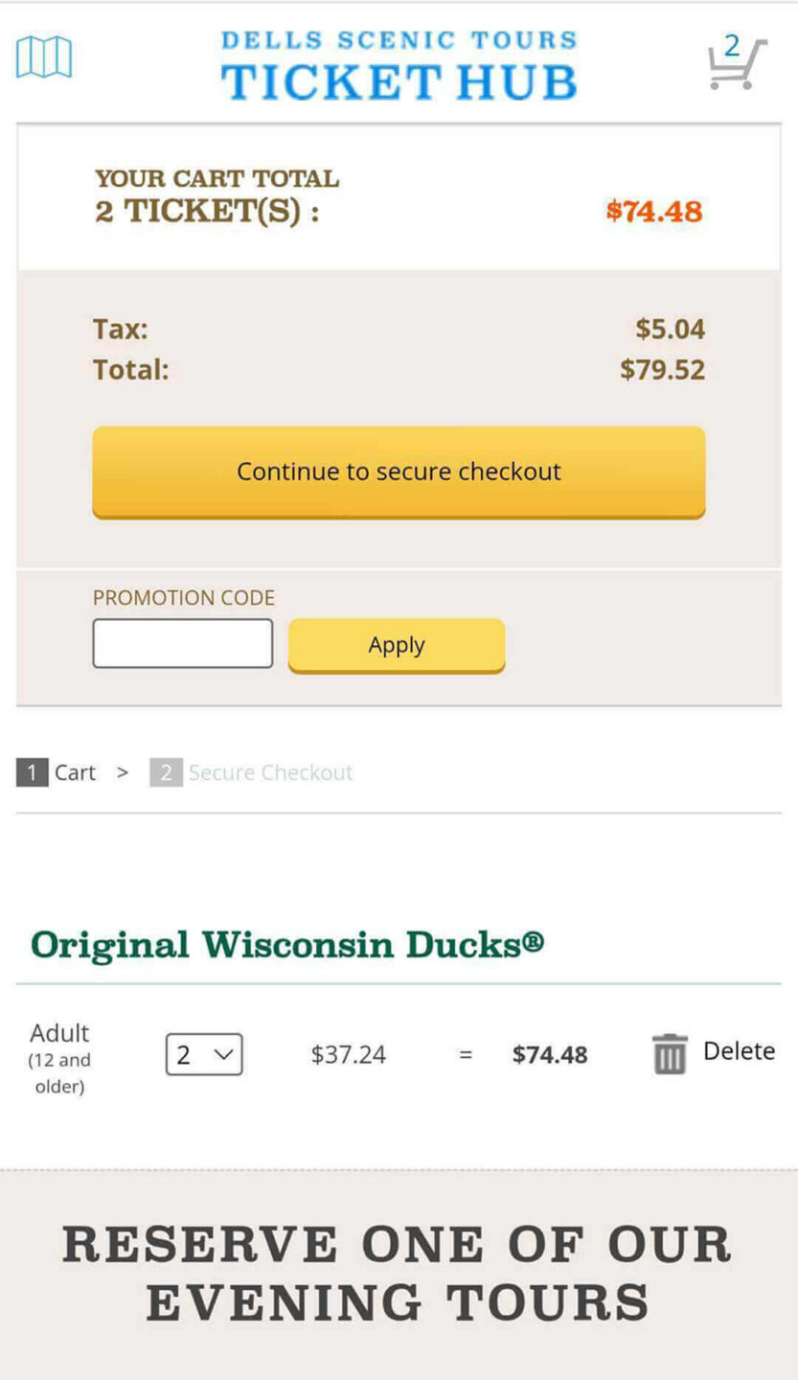Expand the Adult ticket quantity dropdown

204,1054
